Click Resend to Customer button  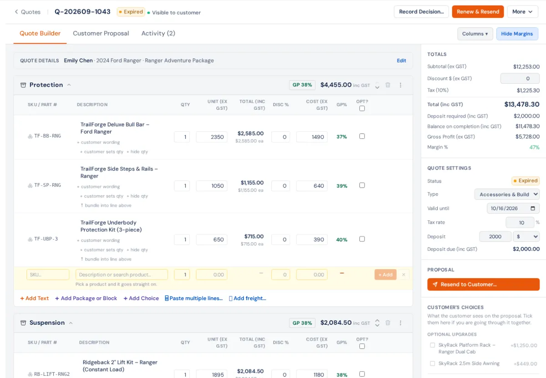coord(483,285)
